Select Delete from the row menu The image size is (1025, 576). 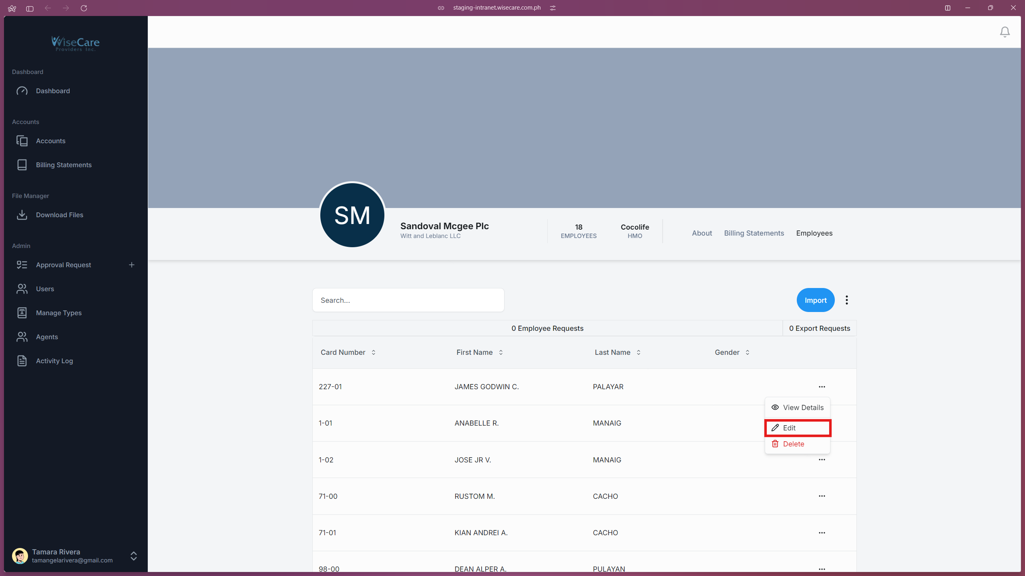click(x=793, y=444)
